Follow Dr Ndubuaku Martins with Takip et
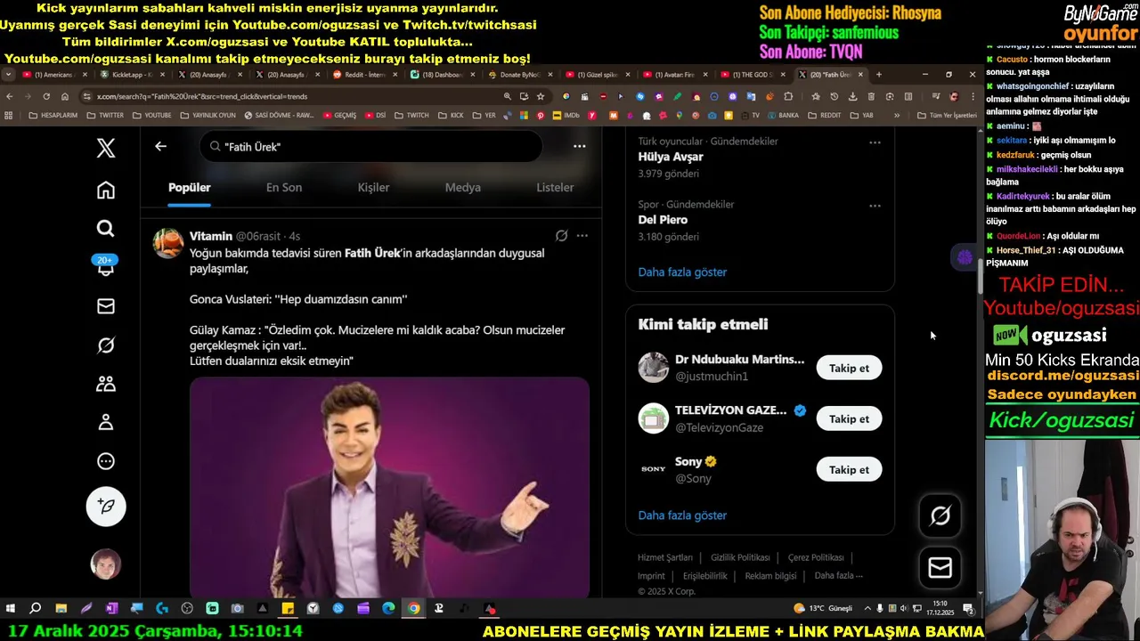1140x641 pixels. [x=849, y=368]
